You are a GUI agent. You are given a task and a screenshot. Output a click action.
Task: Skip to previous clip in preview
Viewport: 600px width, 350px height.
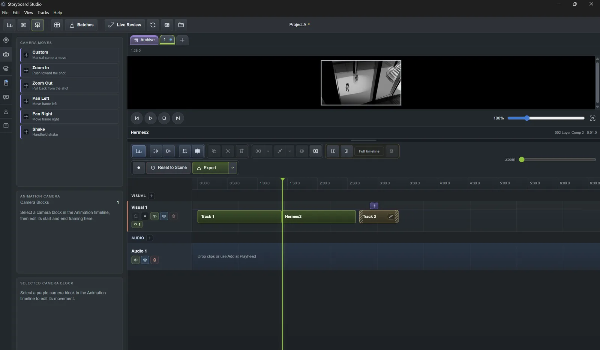[137, 118]
